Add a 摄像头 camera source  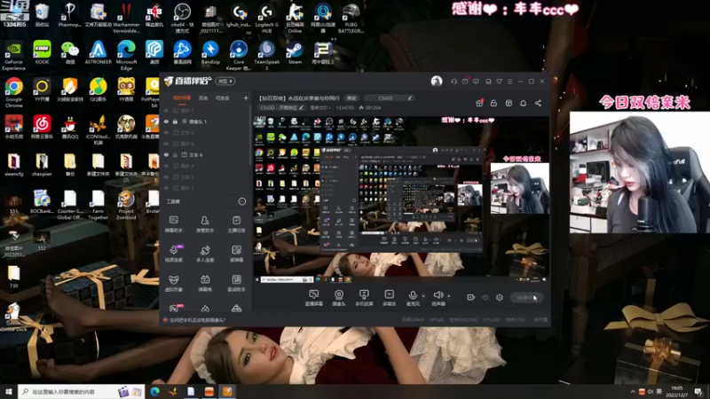[339, 298]
